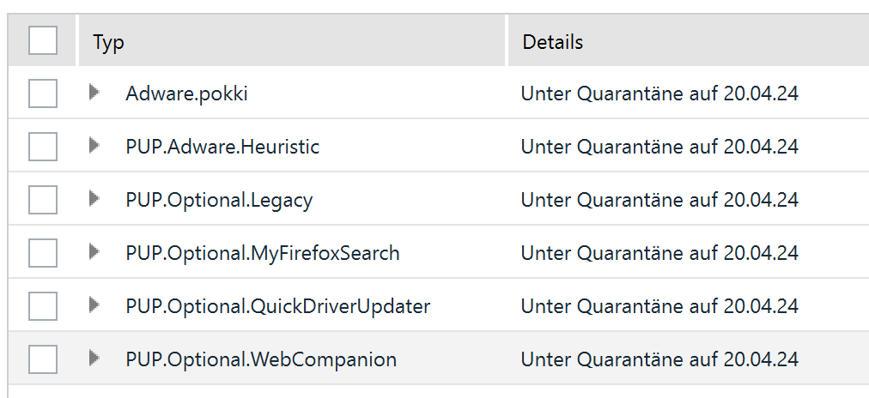The height and width of the screenshot is (398, 869).
Task: Tick the PUP.Optional.Legacy row checkbox
Action: click(x=43, y=200)
